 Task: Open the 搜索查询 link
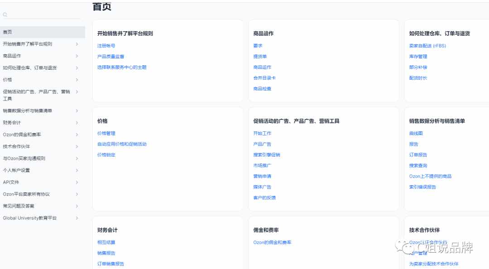[x=418, y=165]
